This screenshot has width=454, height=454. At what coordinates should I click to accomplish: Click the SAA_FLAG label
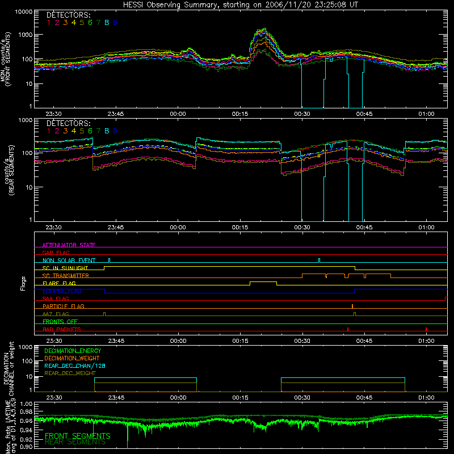pyautogui.click(x=56, y=299)
